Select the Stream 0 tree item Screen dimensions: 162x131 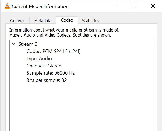coord(28,44)
